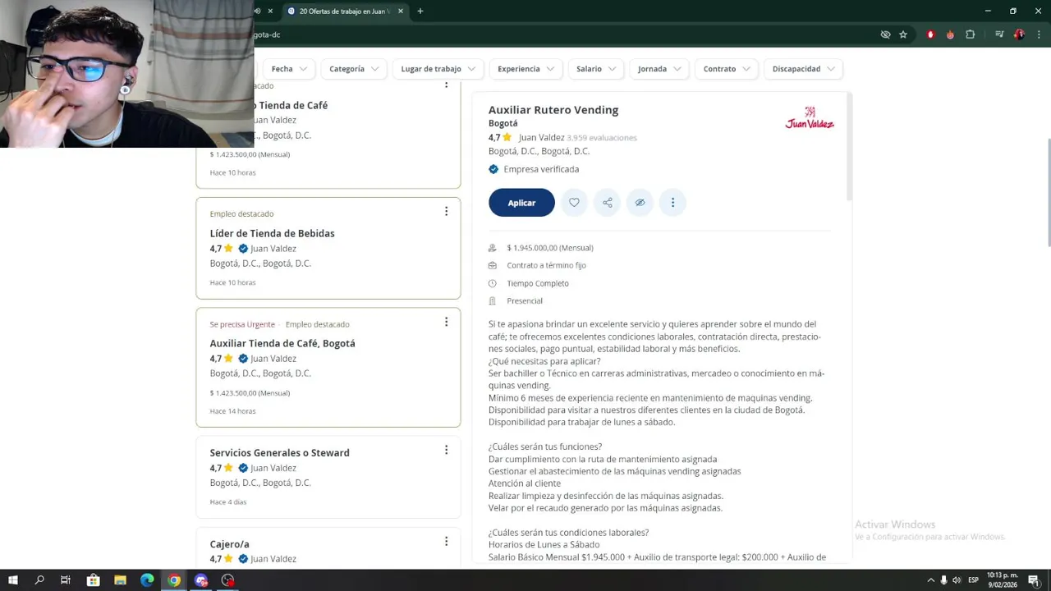Viewport: 1051px width, 591px height.
Task: Click the job detail panel scrollbar
Action: pyautogui.click(x=849, y=146)
